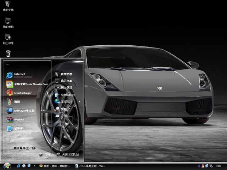The width and height of the screenshot is (227, 170).
Task: Click the second globe quick launch icon
Action: click(x=24, y=166)
